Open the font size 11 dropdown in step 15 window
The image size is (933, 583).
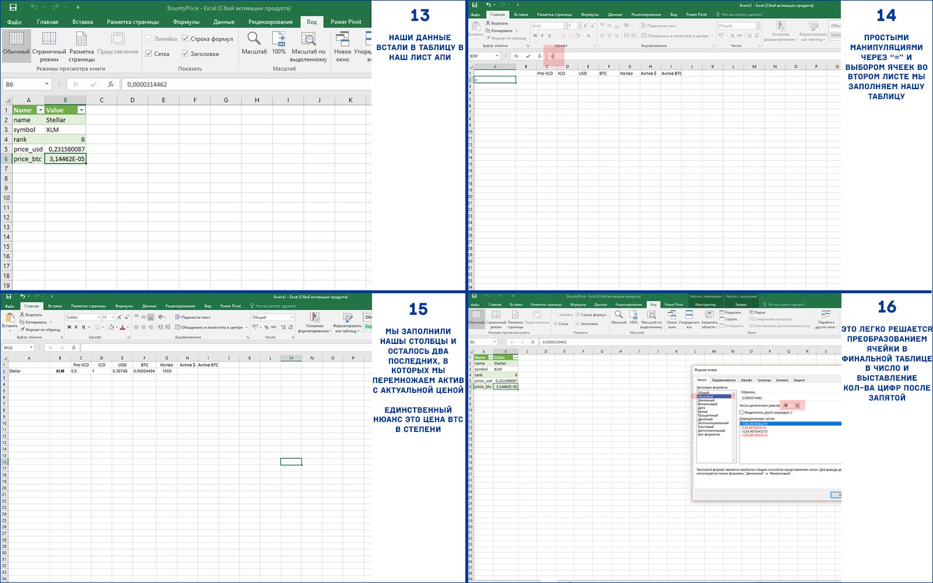pyautogui.click(x=113, y=317)
